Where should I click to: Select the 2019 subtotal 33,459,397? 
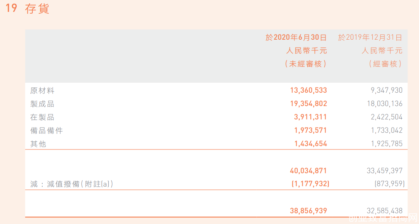(385, 171)
